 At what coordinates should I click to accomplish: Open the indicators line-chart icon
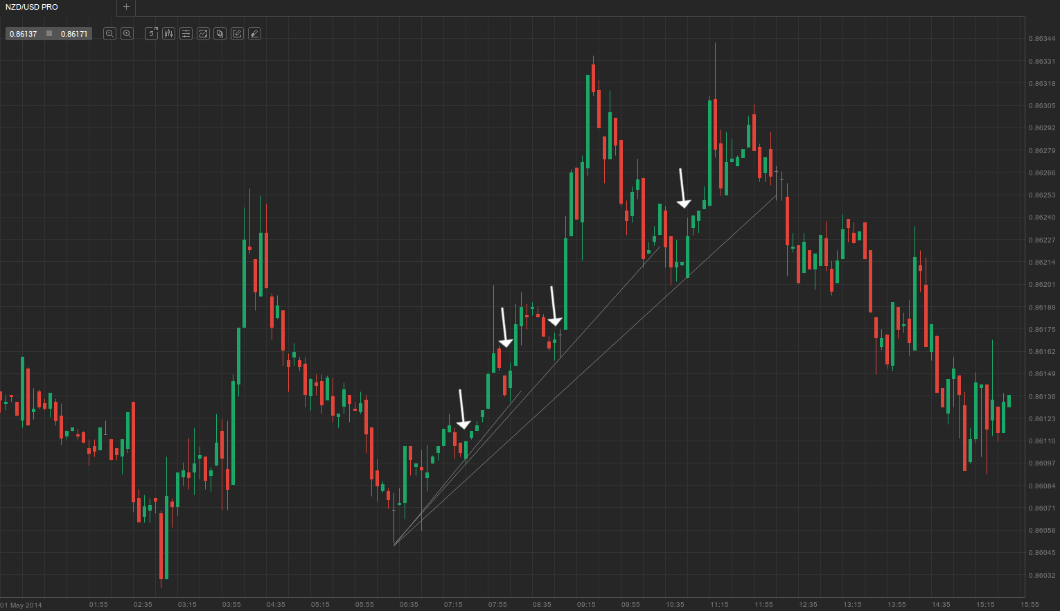click(x=203, y=33)
